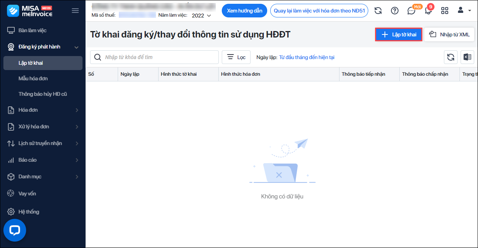Image resolution: width=478 pixels, height=248 pixels.
Task: Open the Lọc filter button
Action: click(x=236, y=57)
